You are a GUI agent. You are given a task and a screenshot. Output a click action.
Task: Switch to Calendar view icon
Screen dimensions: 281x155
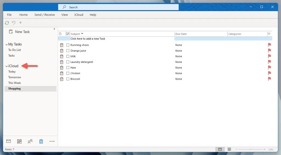coord(19,141)
